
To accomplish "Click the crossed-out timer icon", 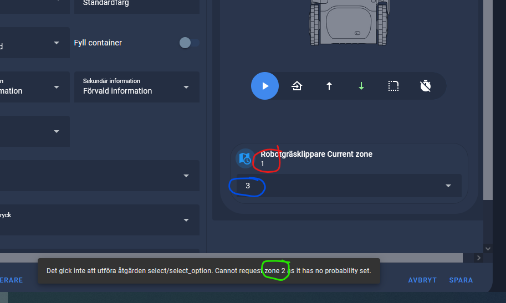I will click(425, 86).
